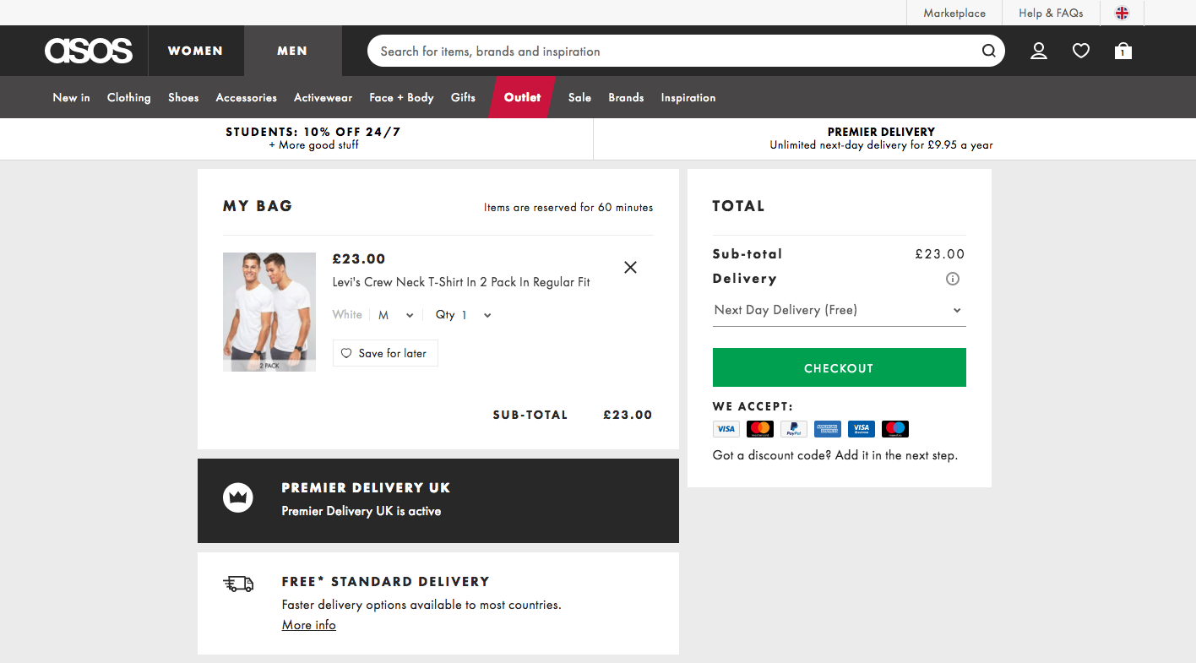Click the search magnifier icon

(988, 51)
